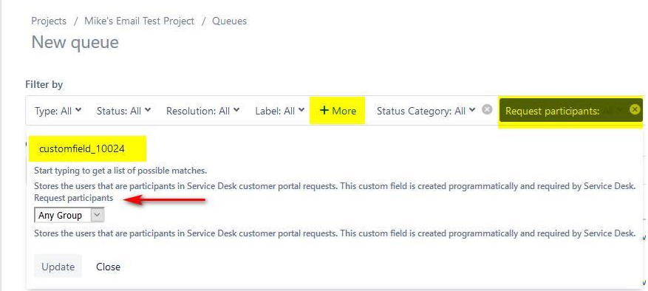Remove the Status Category filter
The width and height of the screenshot is (648, 291).
[x=487, y=109]
